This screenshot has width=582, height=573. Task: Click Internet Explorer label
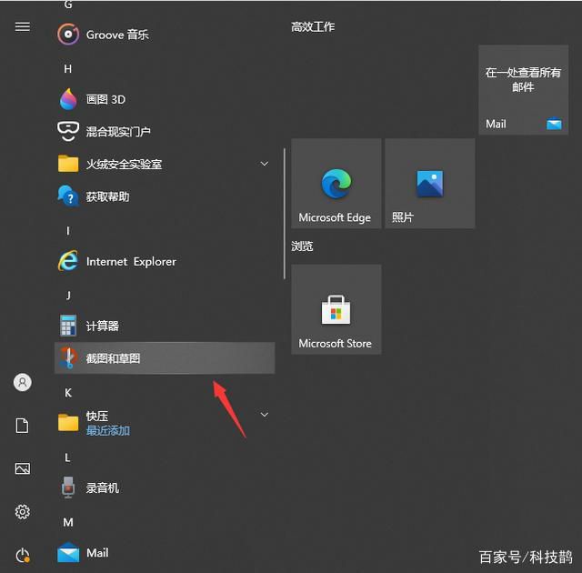131,262
